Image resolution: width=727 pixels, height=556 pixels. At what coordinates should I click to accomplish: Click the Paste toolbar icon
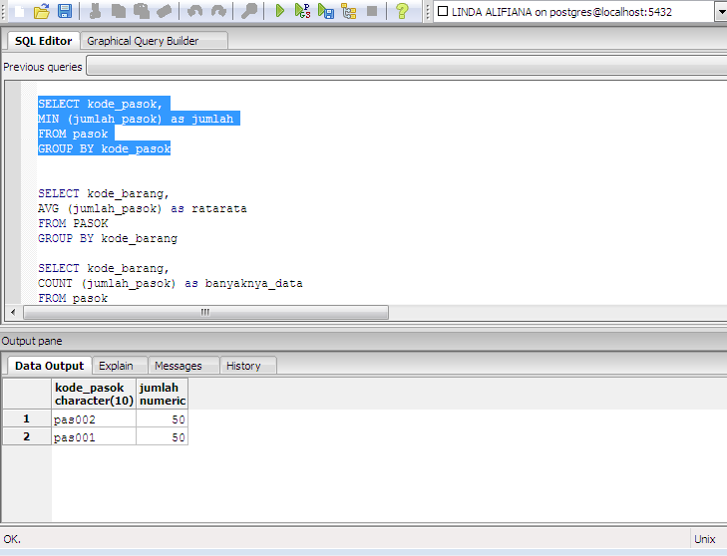point(141,11)
